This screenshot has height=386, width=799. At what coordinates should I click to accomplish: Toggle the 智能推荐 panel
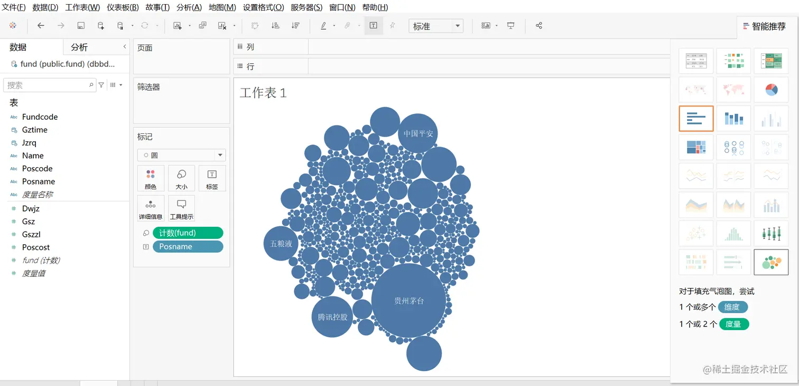(764, 26)
